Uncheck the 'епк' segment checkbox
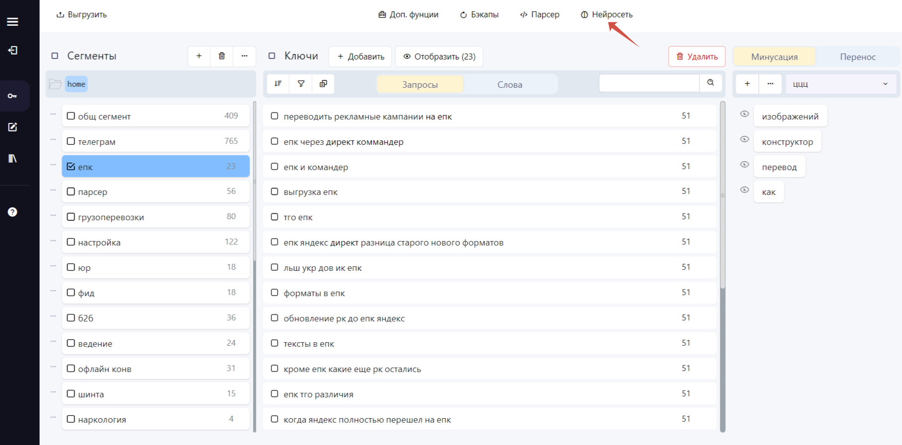This screenshot has height=445, width=902. (71, 167)
